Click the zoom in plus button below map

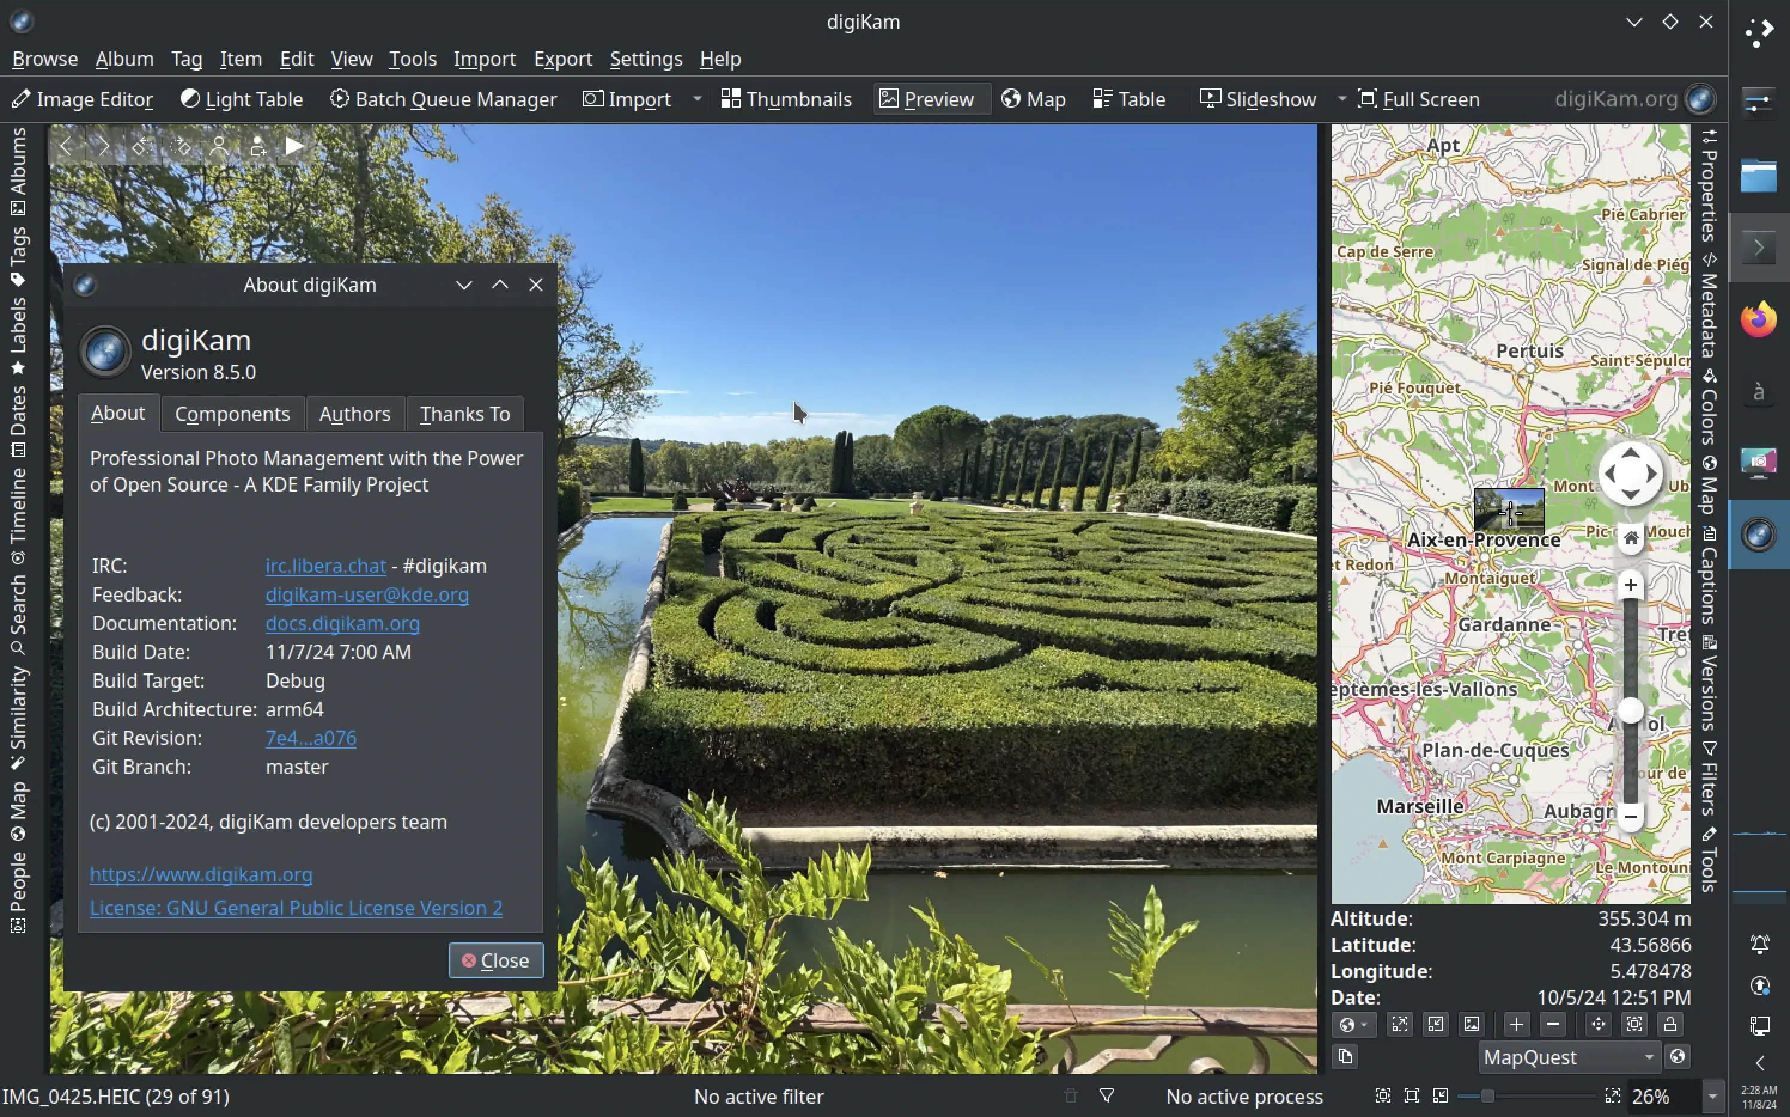pos(1516,1024)
